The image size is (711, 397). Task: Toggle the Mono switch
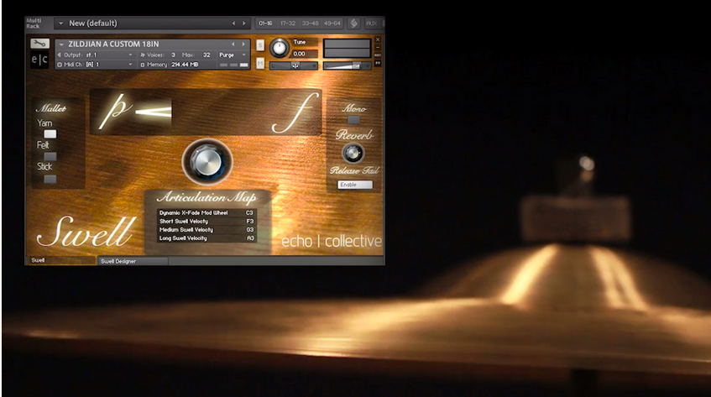pos(353,120)
